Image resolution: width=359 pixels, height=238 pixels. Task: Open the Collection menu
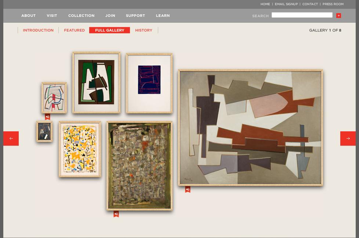(81, 15)
